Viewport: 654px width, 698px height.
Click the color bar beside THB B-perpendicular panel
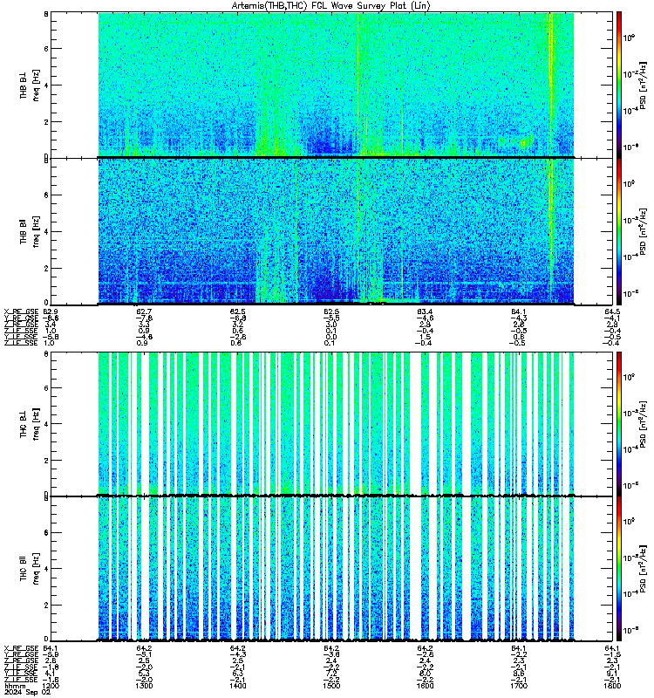619,85
